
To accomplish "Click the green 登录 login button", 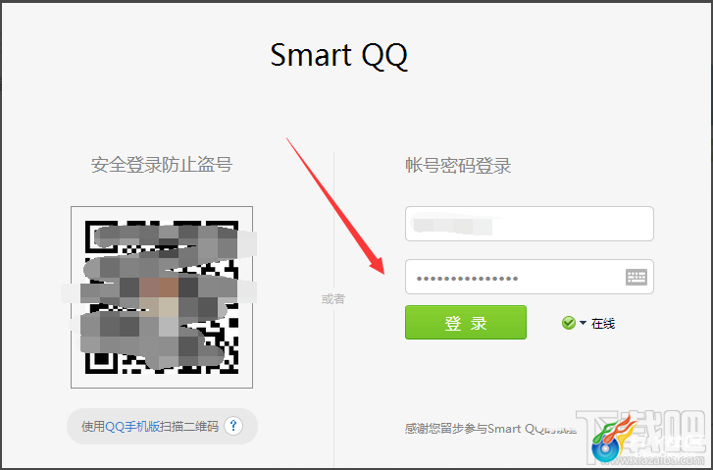I will click(466, 322).
